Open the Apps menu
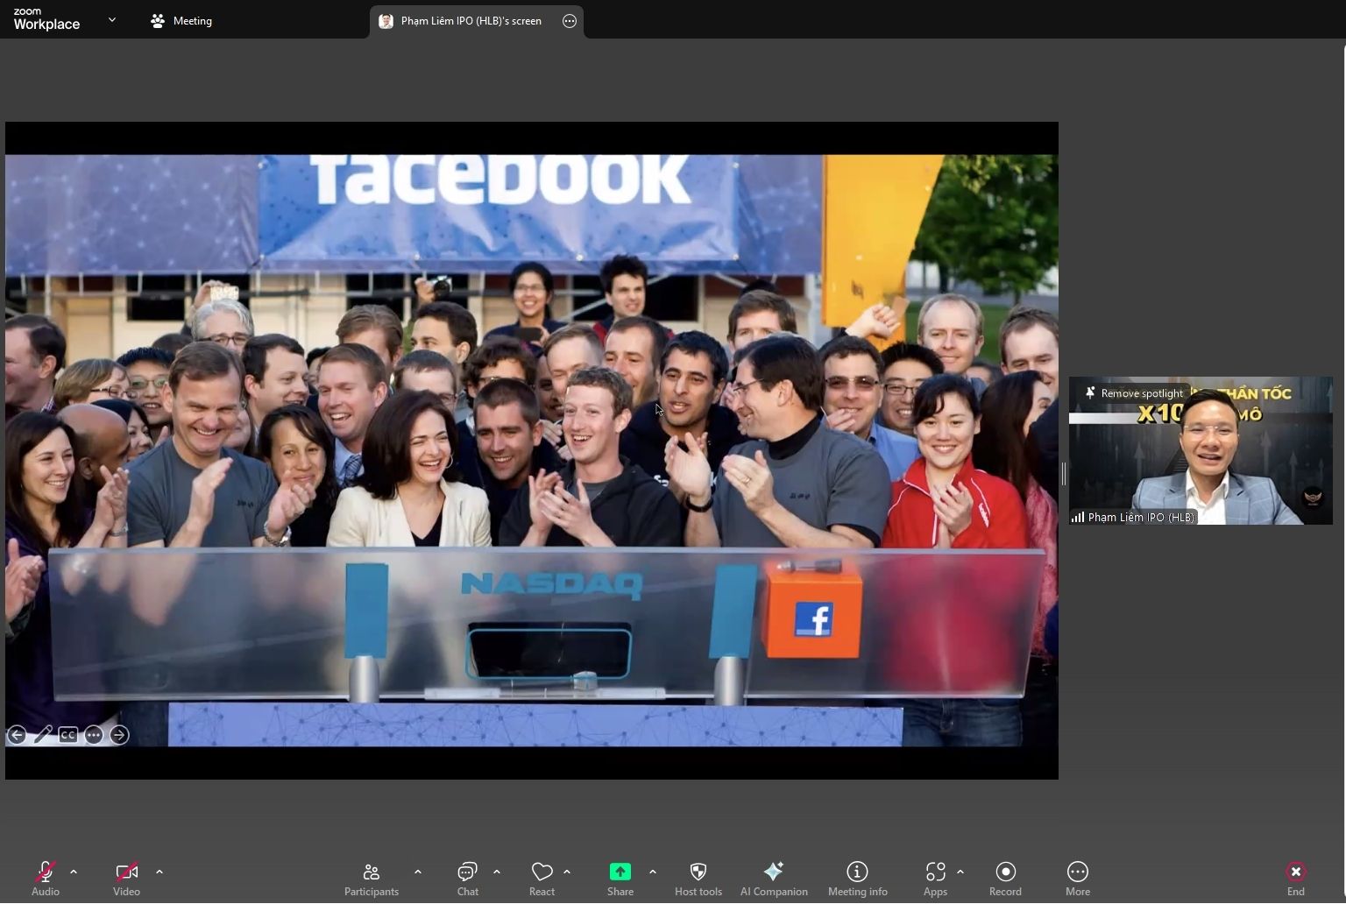 [935, 879]
